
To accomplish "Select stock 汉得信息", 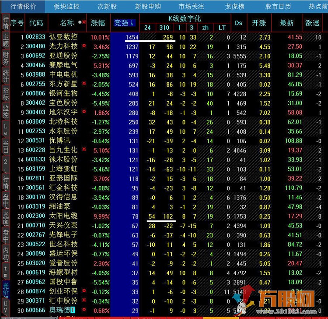I will [63, 197].
